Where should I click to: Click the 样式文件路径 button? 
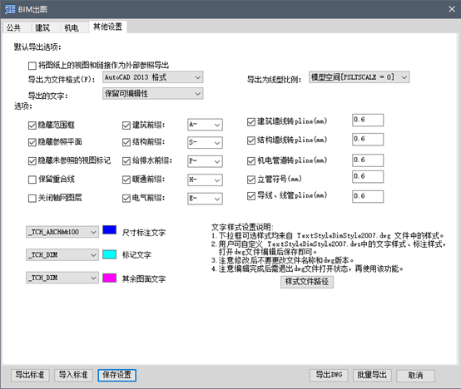tap(307, 282)
